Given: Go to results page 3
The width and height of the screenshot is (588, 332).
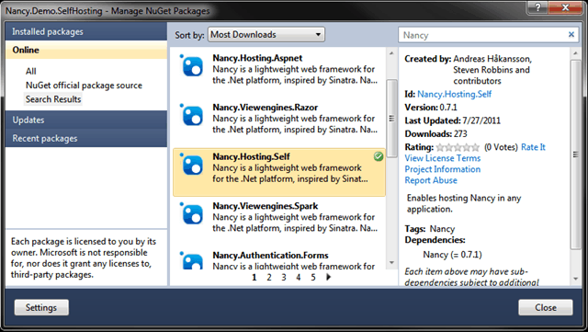Looking at the screenshot, I should pos(284,277).
